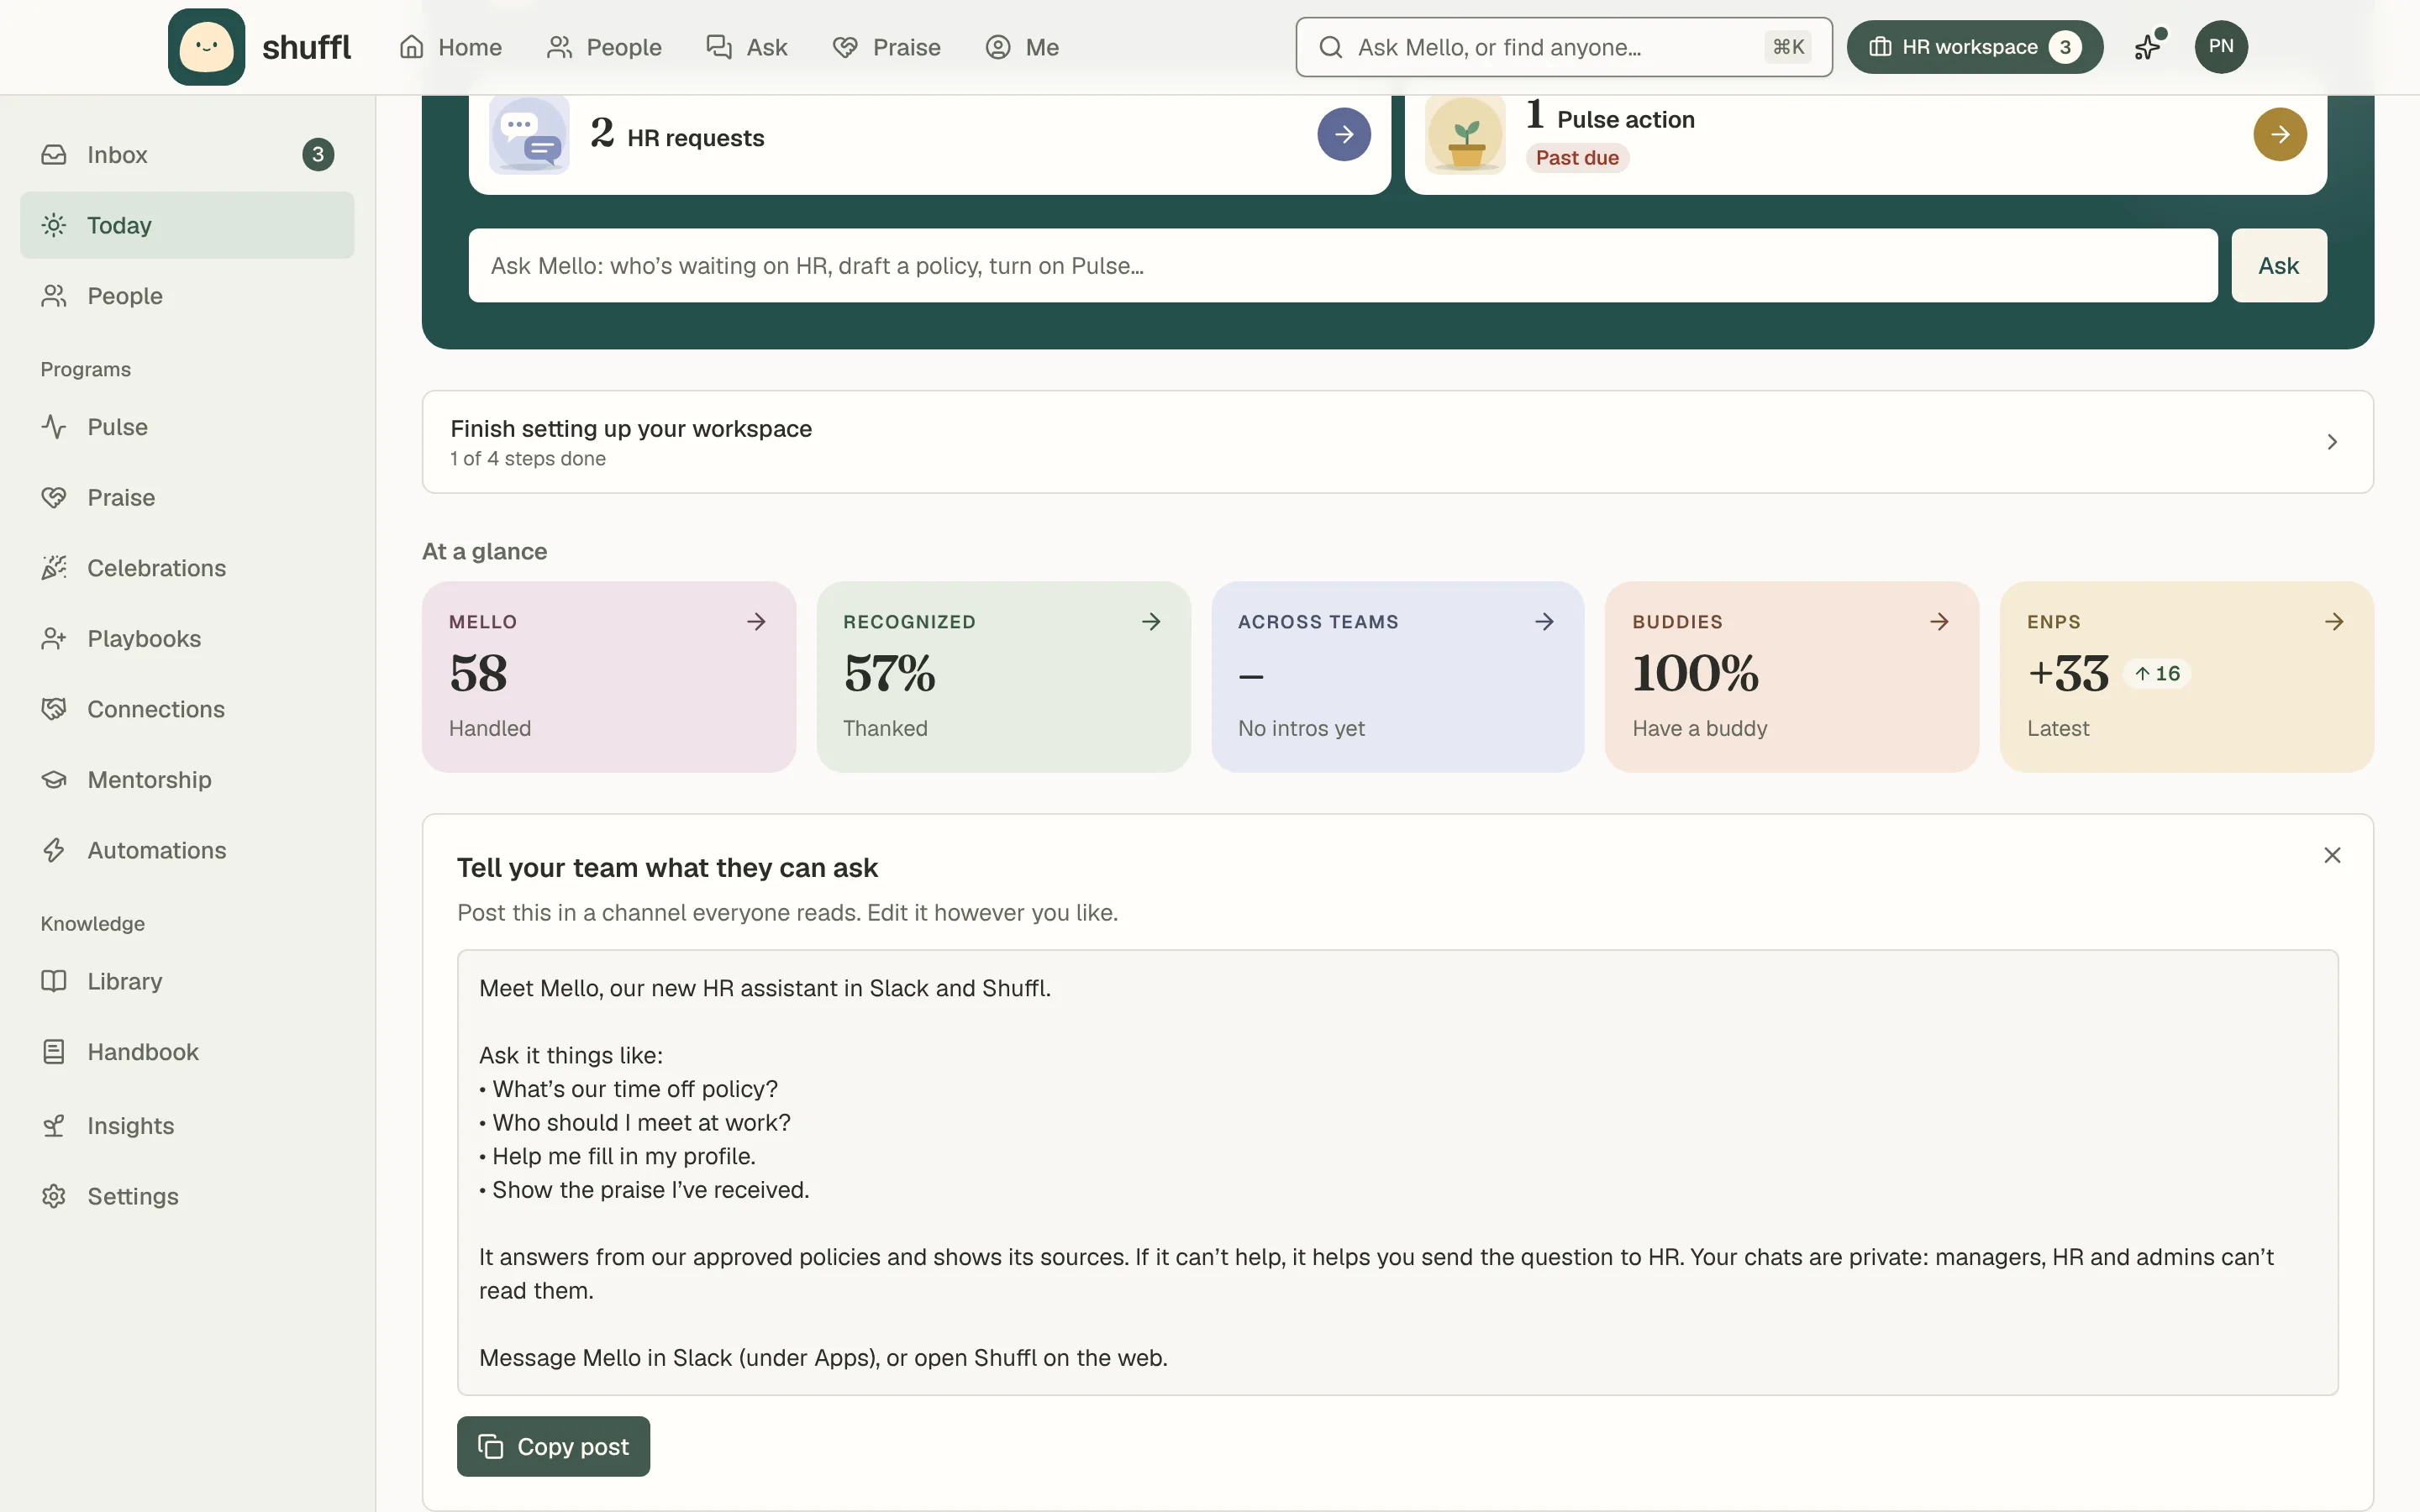Click the Past due badge
Image resolution: width=2420 pixels, height=1512 pixels.
(1577, 158)
